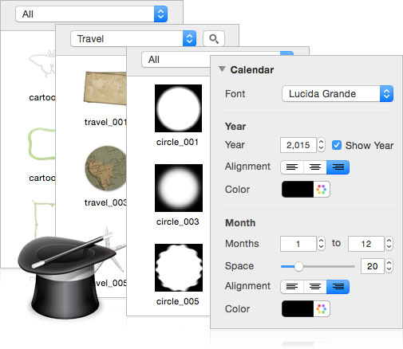Select the butterfly cartoon thumbnail

(x=42, y=64)
